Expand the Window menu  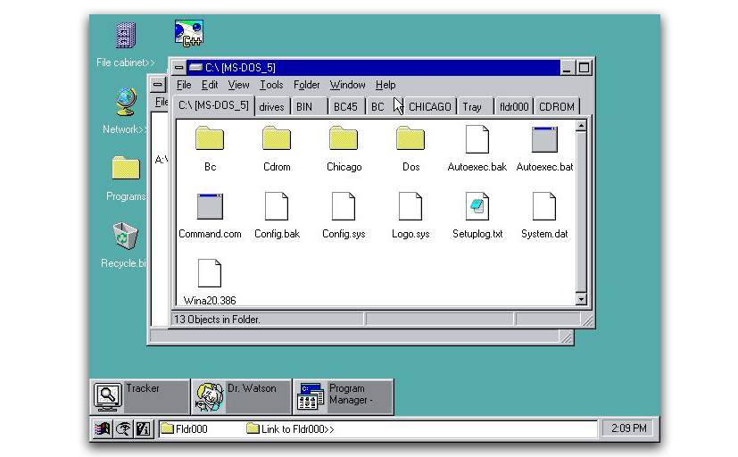[347, 85]
